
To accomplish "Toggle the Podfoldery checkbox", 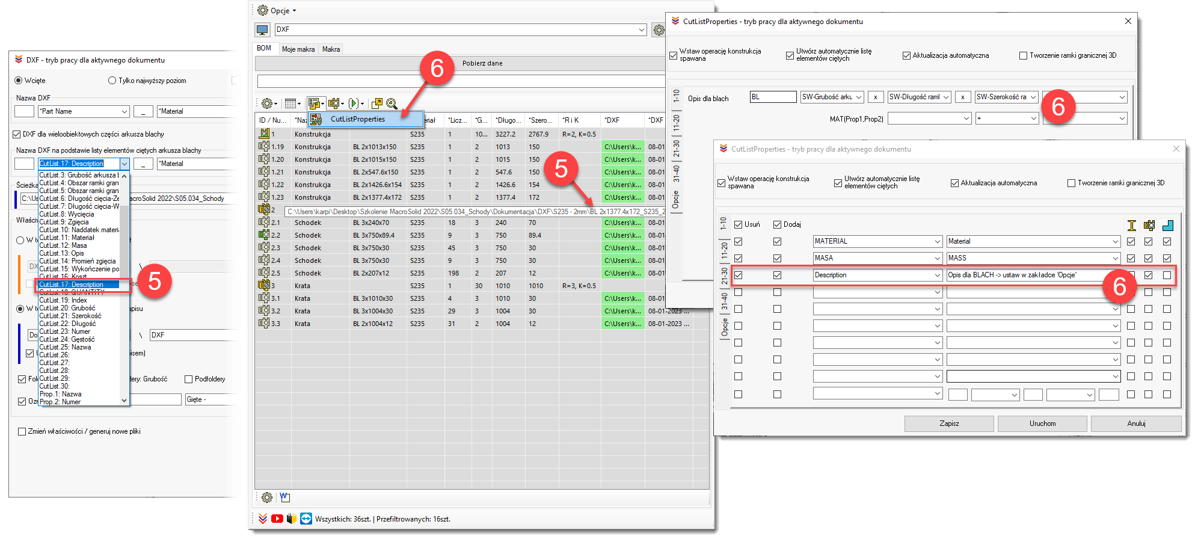I will (189, 379).
